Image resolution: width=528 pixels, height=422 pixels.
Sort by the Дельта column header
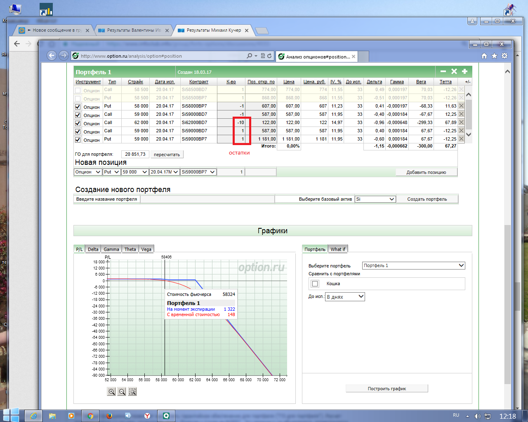(375, 82)
